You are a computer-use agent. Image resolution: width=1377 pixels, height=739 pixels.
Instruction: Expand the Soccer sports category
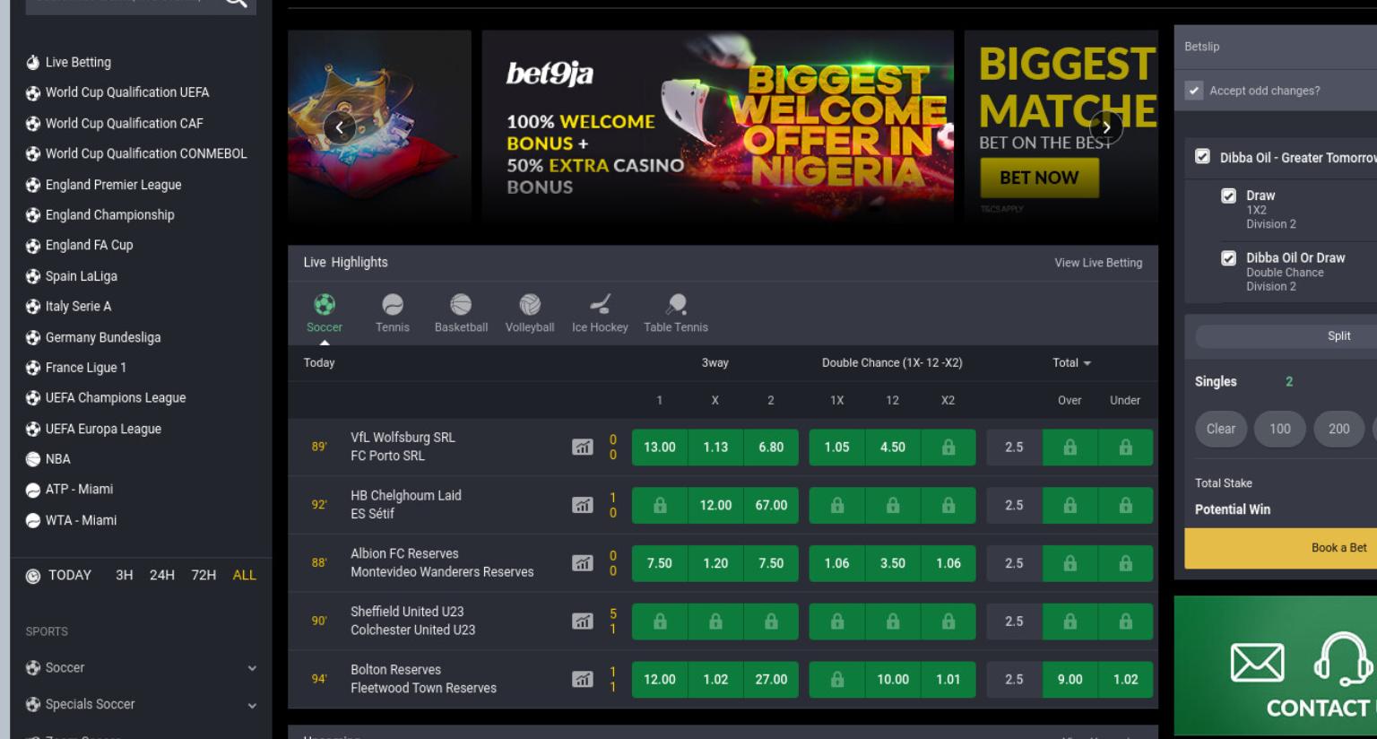click(141, 668)
